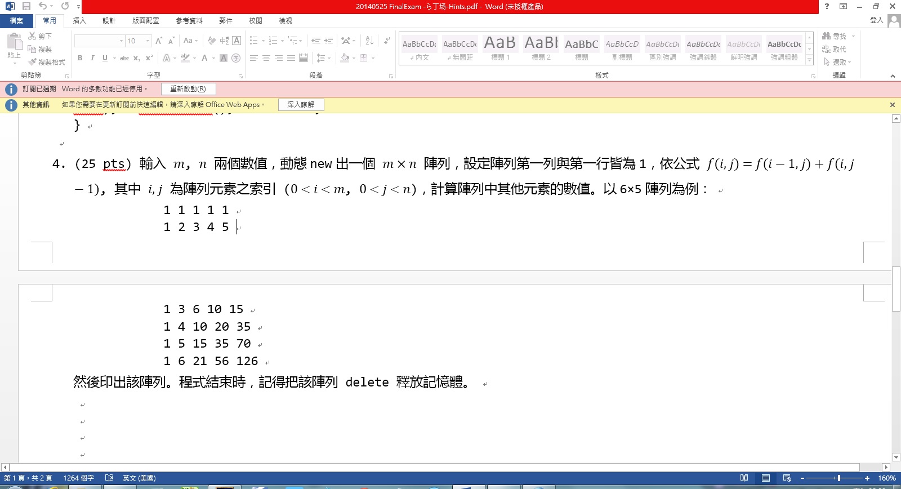Switch to Read Mode view icon
901x489 pixels.
tap(744, 478)
